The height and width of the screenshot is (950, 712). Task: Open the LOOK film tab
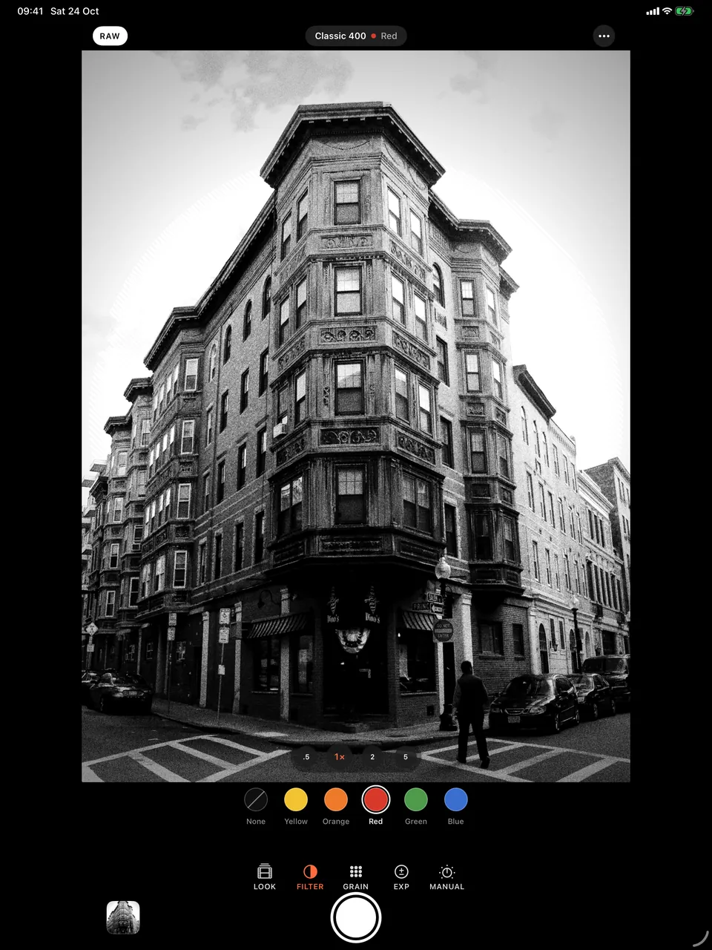click(x=265, y=877)
